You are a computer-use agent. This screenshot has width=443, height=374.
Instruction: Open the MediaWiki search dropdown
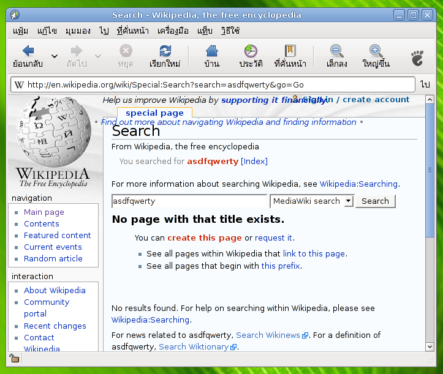click(x=312, y=201)
